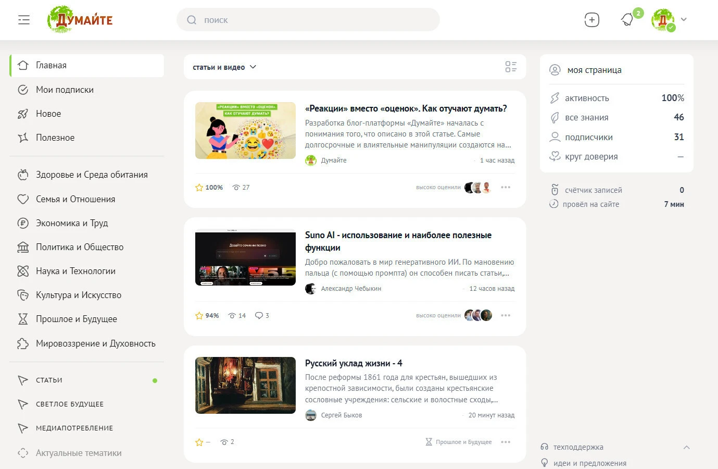Click the views eye icon showing 27
Image resolution: width=718 pixels, height=469 pixels.
pos(236,188)
